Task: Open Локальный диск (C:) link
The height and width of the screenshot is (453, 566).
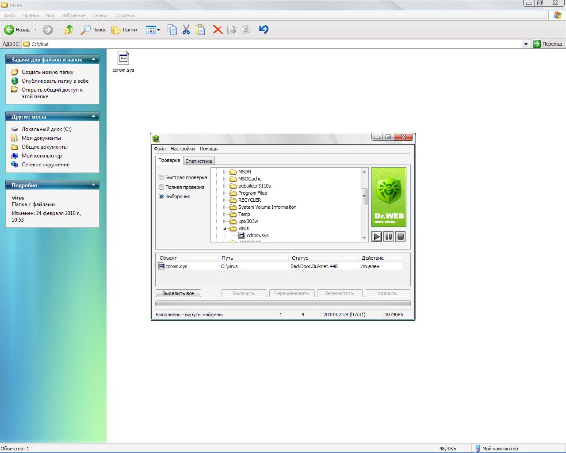Action: [x=46, y=129]
